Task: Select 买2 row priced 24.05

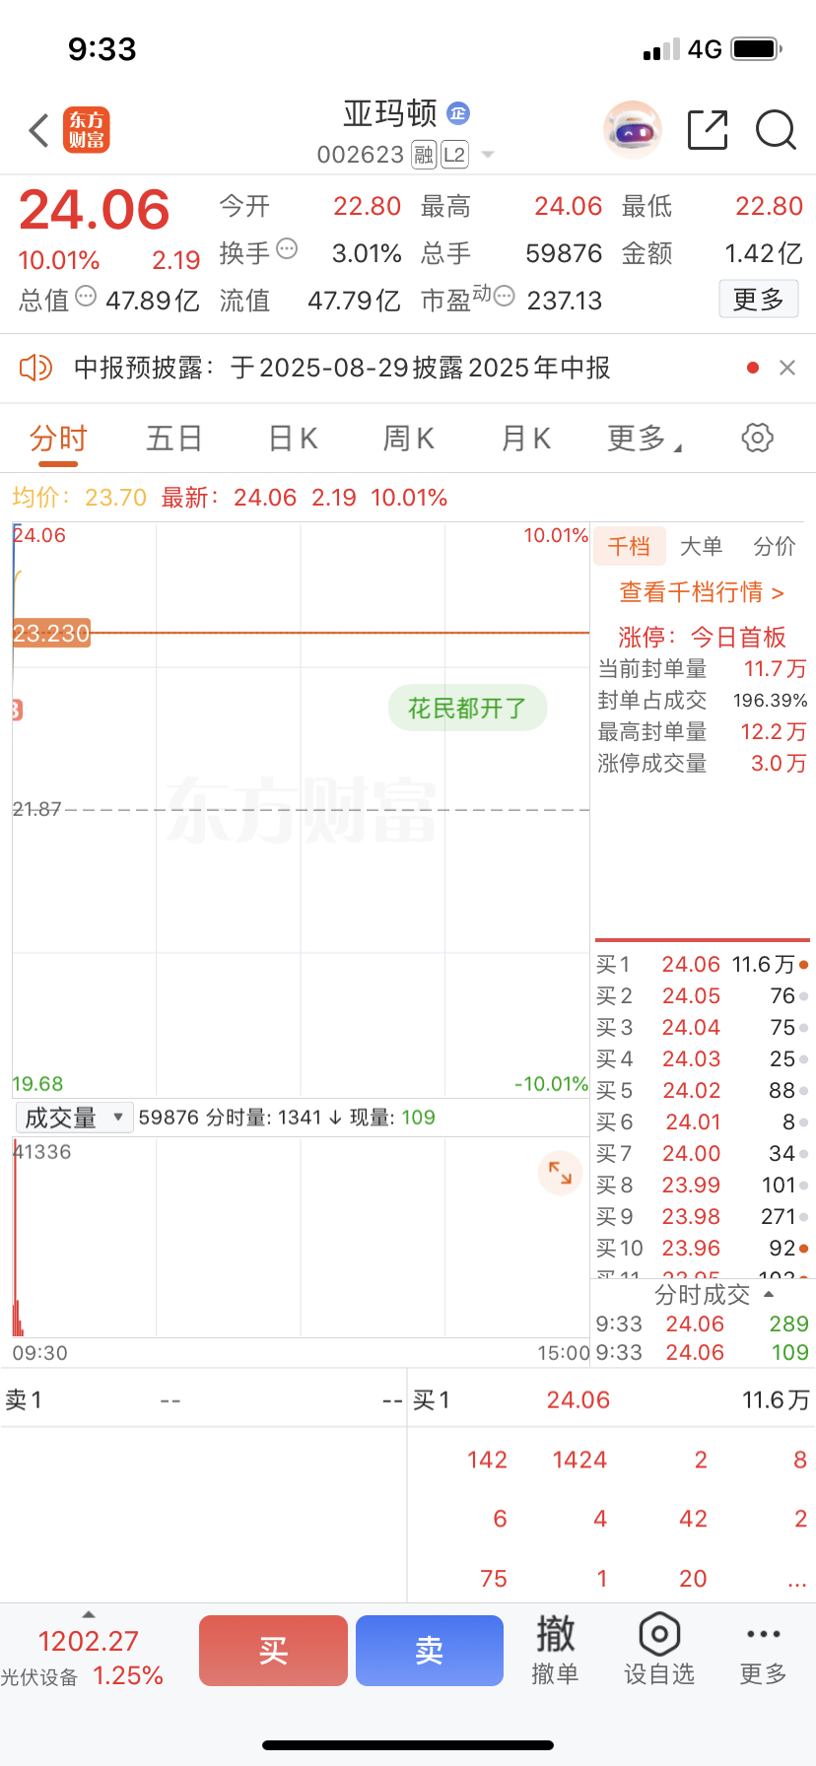Action: tap(702, 995)
